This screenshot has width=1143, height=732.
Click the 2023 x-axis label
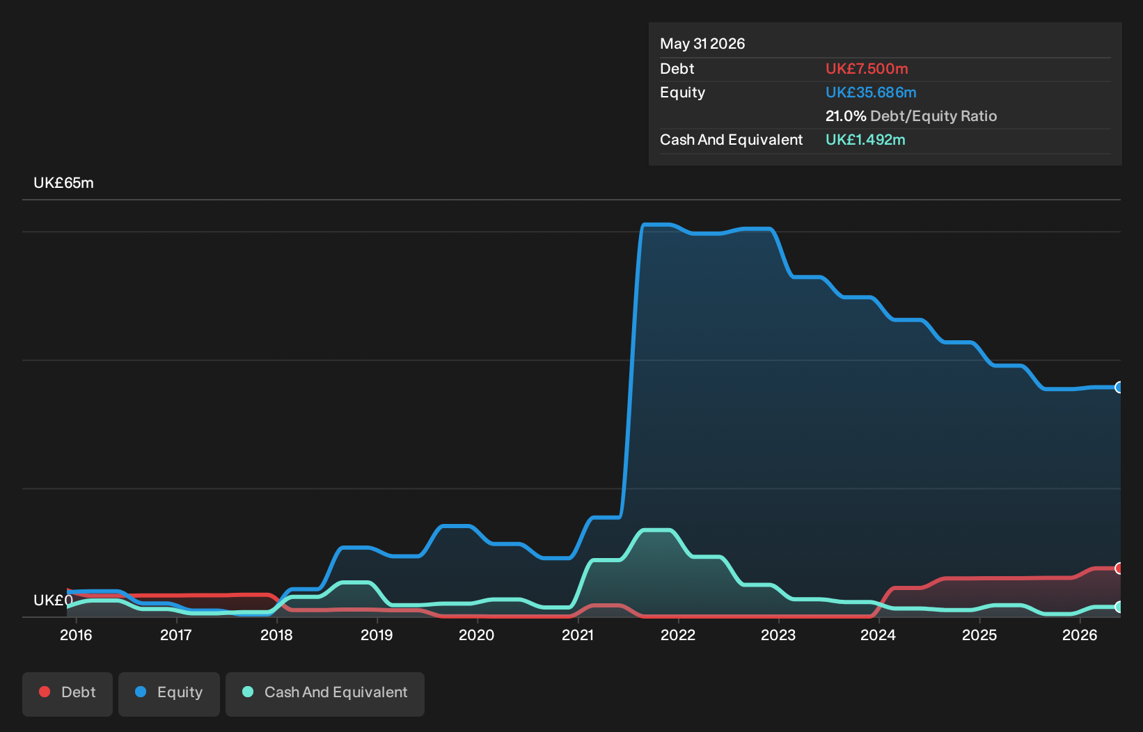778,635
